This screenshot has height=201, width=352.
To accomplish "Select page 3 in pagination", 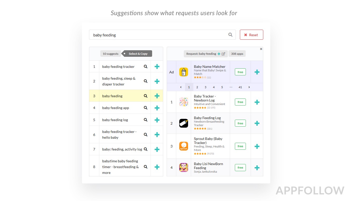I will [x=205, y=87].
